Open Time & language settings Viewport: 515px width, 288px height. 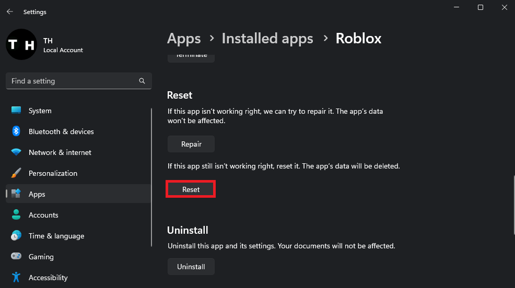pyautogui.click(x=78, y=236)
